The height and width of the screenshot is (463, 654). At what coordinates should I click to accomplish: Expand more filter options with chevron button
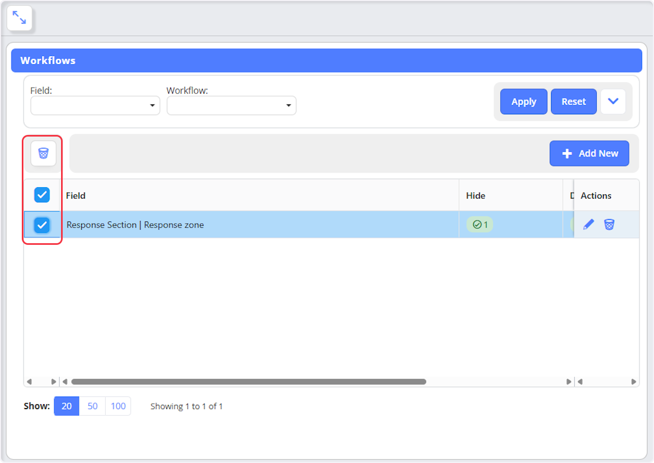coord(613,102)
